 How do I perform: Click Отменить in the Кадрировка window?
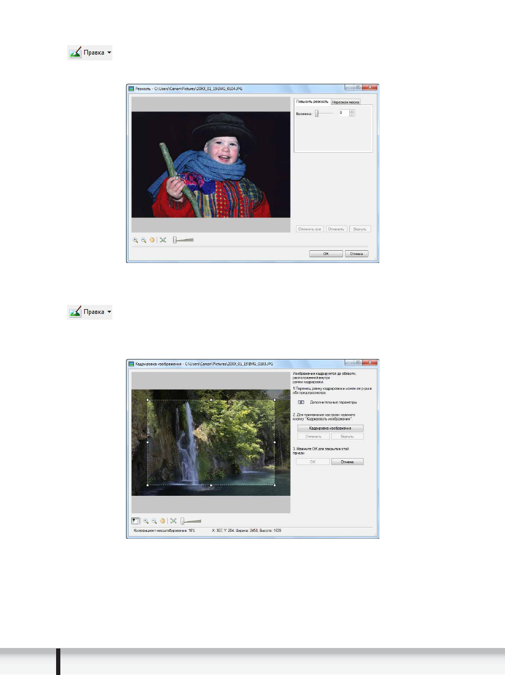click(313, 436)
